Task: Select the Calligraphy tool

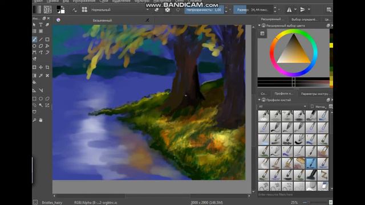Action: click(47, 24)
